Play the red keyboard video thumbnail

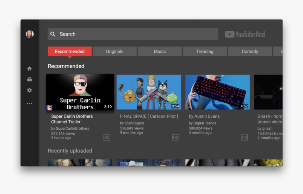pyautogui.click(x=218, y=92)
